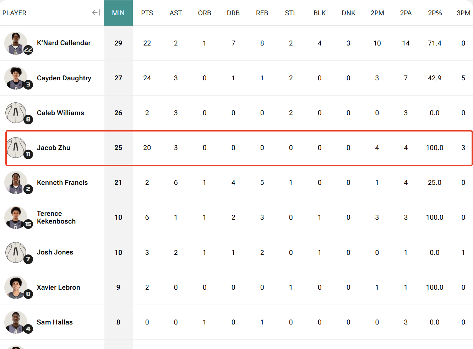Open Xavier Lebron player profile
The image size is (473, 349).
(x=59, y=287)
